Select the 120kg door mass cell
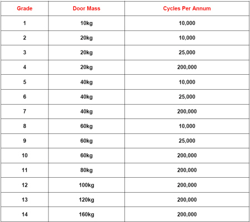Image resolution: width=250 pixels, height=222 pixels. pyautogui.click(x=87, y=200)
